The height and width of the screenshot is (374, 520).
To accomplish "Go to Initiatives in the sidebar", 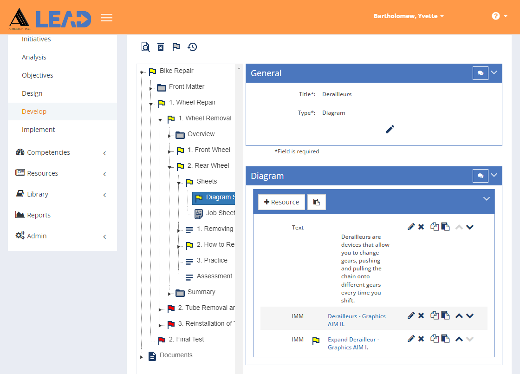I will coord(36,39).
